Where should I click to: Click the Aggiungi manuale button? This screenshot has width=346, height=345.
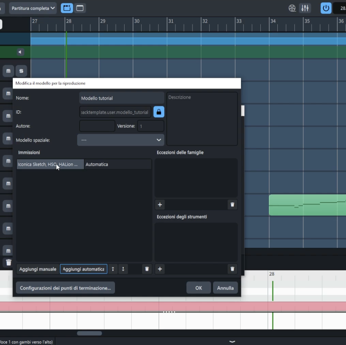tap(38, 269)
